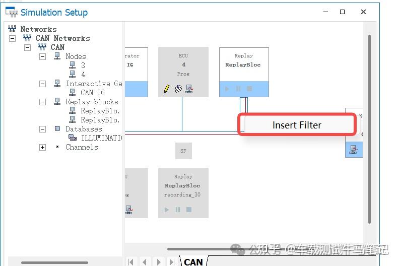
Task: Click the first ReplayBlo. item icon
Action: point(72,110)
